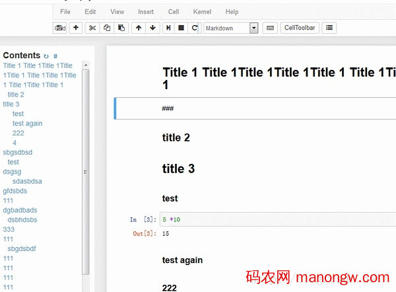Paste cell using toolbar icon
This screenshot has height=292, width=396.
click(121, 28)
